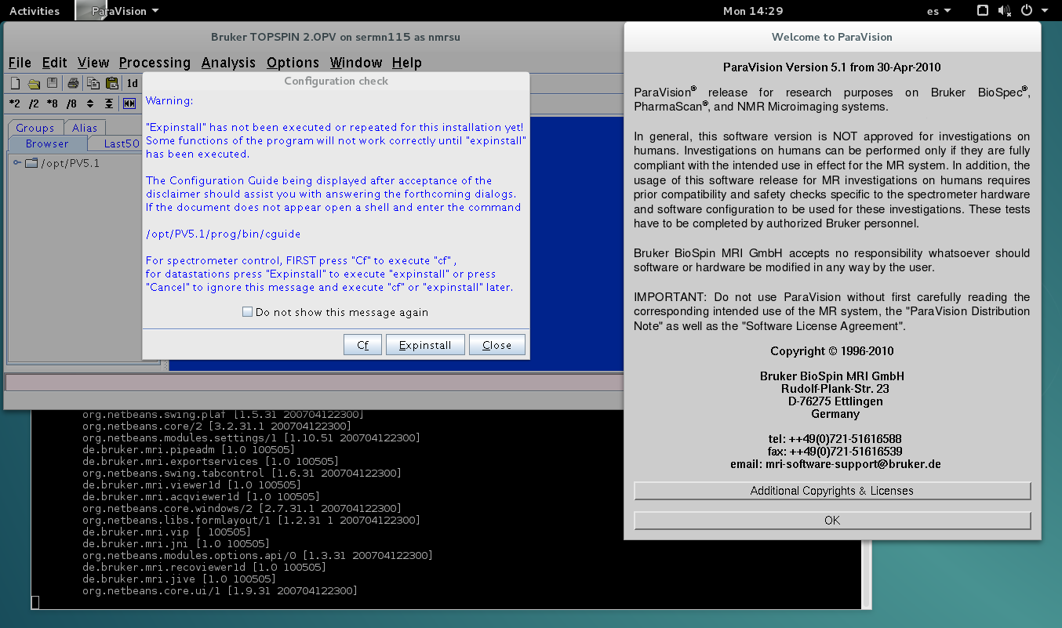The image size is (1062, 628).
Task: Open the Edit menu
Action: tap(55, 63)
